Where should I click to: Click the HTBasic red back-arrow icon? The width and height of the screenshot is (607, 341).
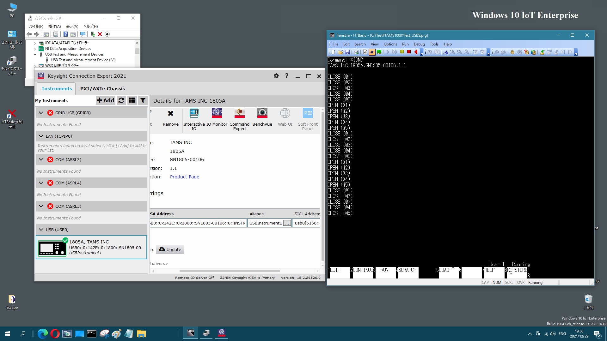416,52
